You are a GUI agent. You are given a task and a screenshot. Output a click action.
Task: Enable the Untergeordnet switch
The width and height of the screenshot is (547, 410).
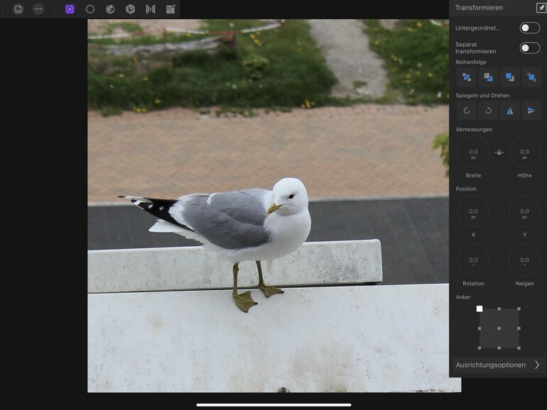[x=529, y=28]
